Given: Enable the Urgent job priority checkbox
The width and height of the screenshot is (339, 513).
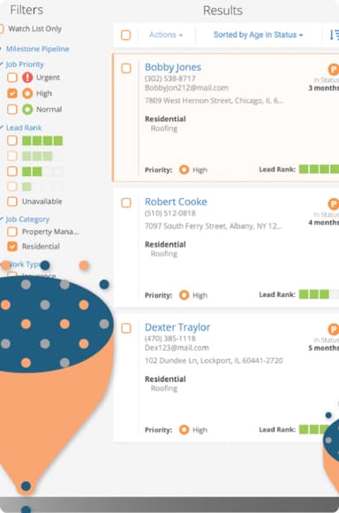Looking at the screenshot, I should click(x=12, y=78).
